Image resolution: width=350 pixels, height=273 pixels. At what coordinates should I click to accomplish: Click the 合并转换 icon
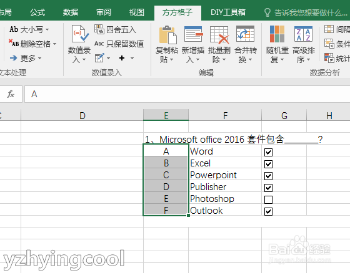pyautogui.click(x=245, y=34)
